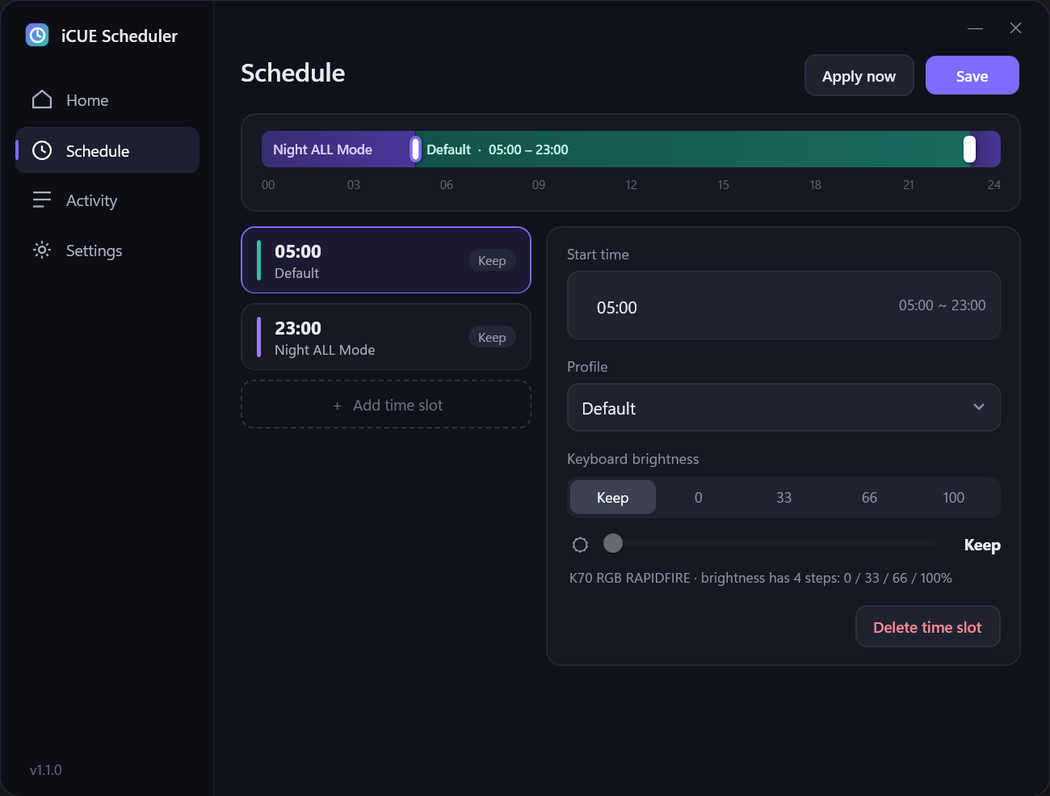
Task: Click the Home house icon
Action: [x=42, y=99]
